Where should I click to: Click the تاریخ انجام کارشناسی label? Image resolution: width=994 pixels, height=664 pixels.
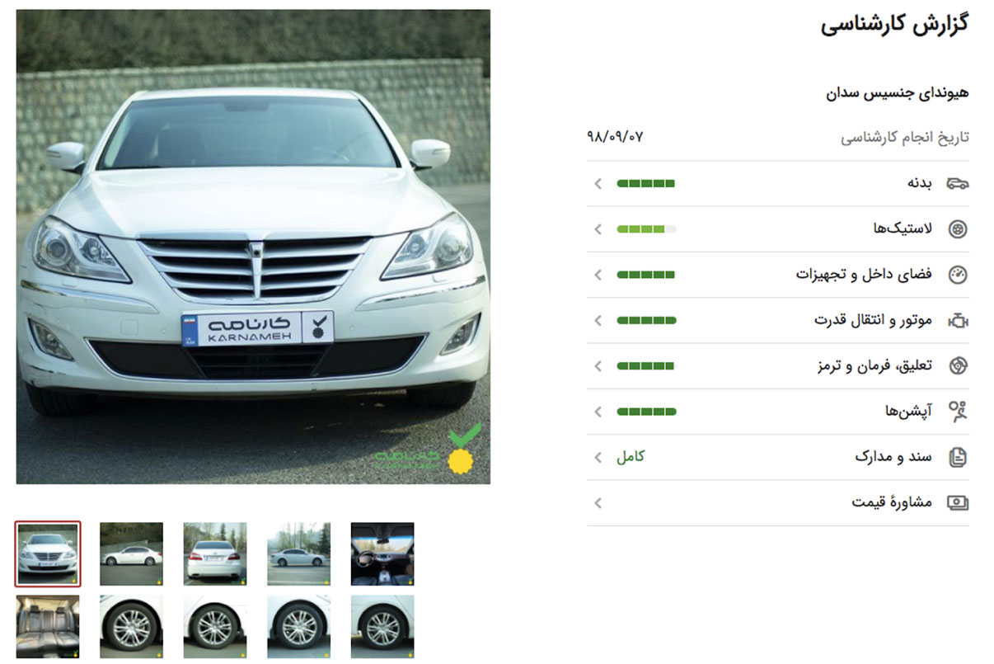tap(905, 138)
